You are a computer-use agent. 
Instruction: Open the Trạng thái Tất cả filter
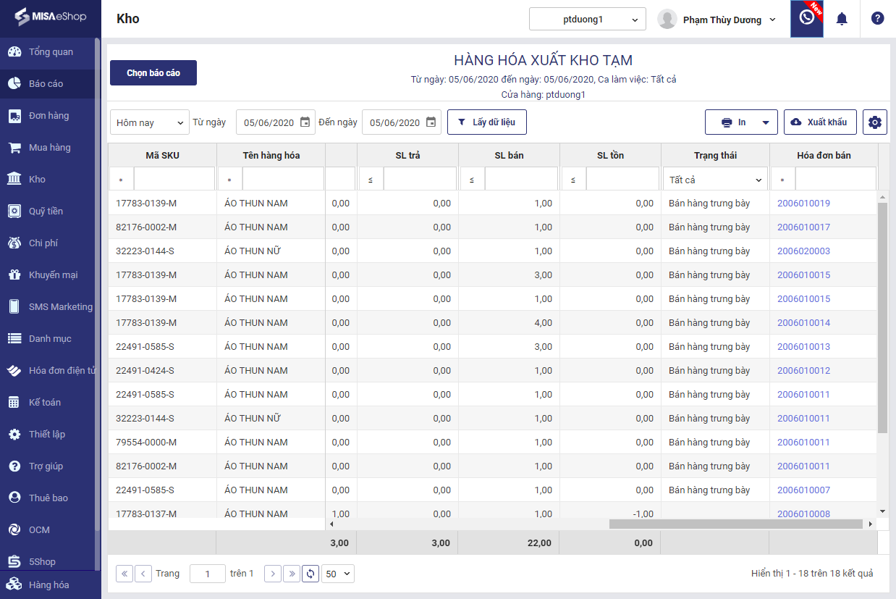click(x=715, y=180)
